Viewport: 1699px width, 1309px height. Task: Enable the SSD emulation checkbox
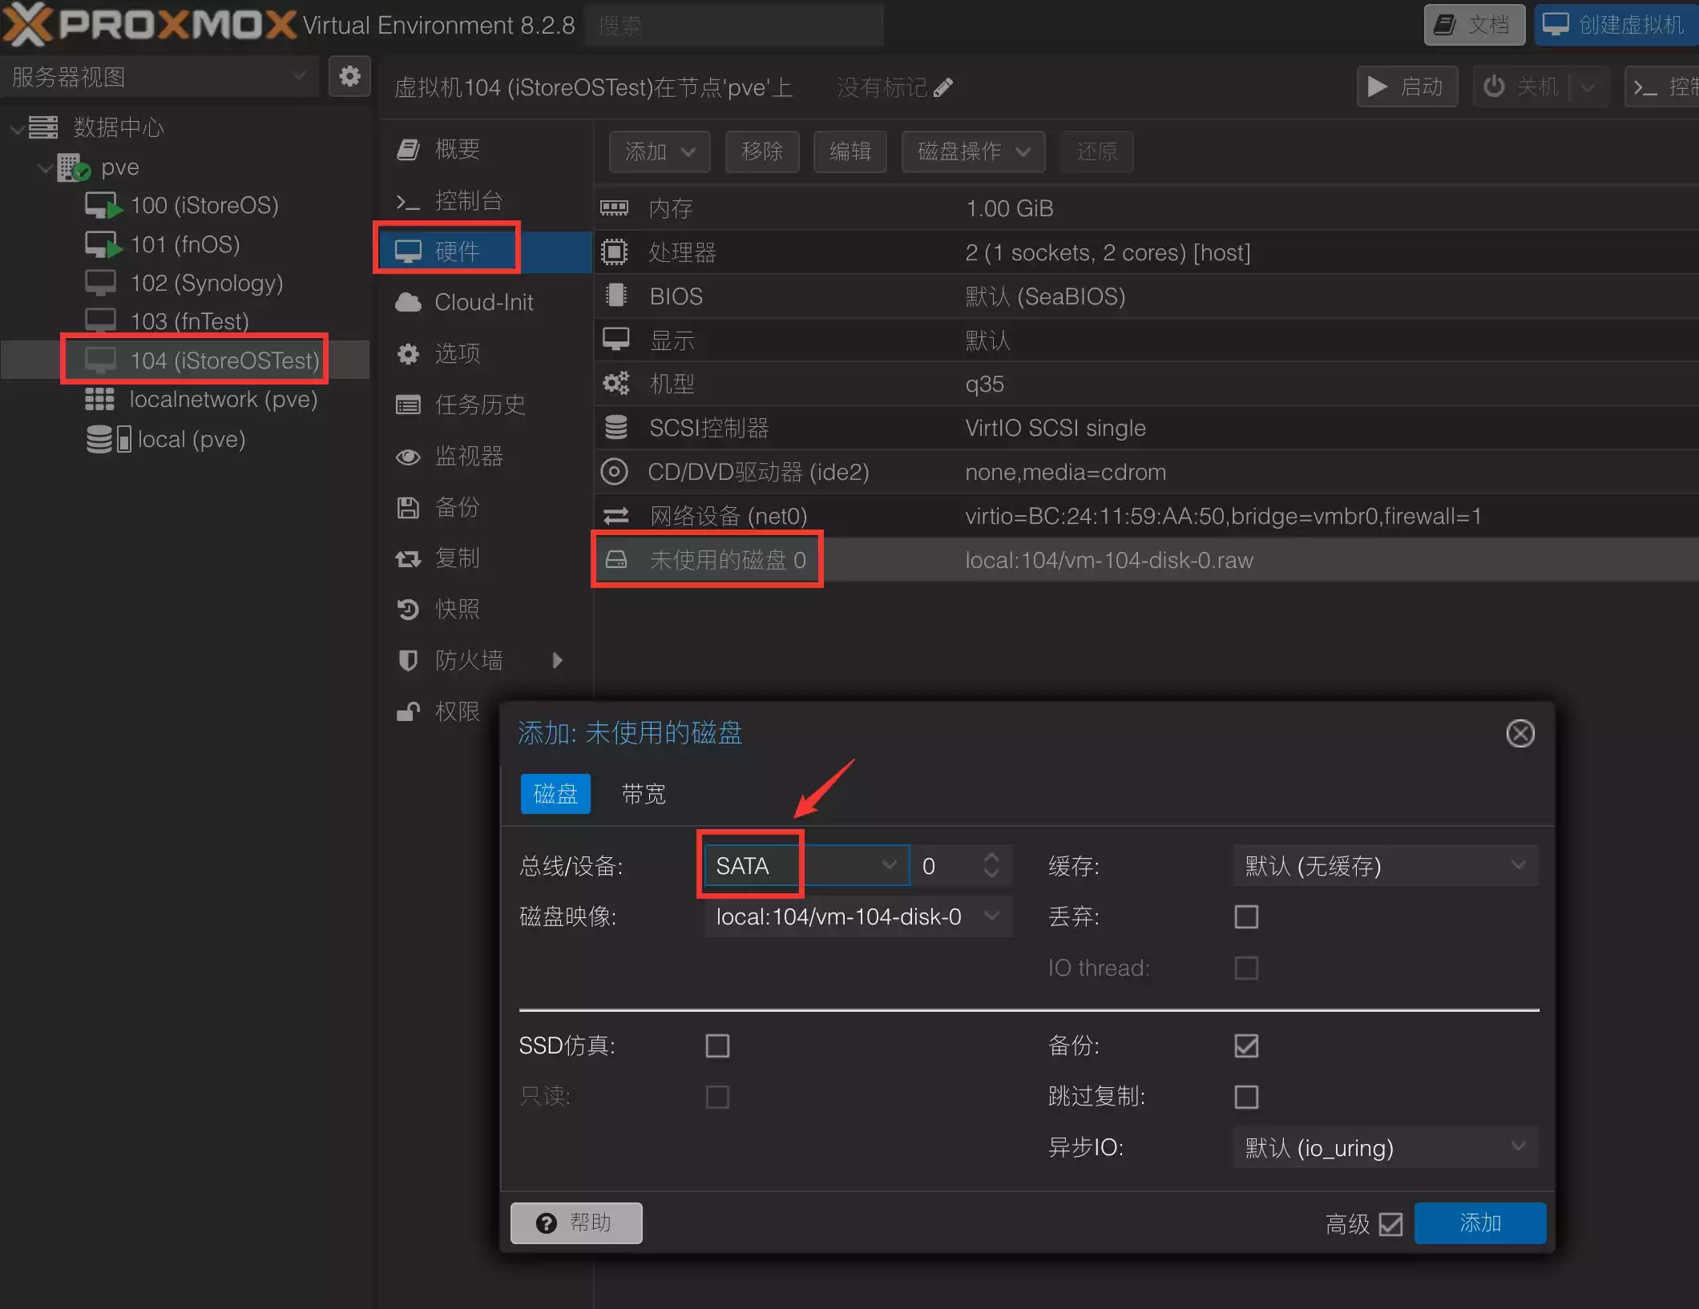[717, 1045]
